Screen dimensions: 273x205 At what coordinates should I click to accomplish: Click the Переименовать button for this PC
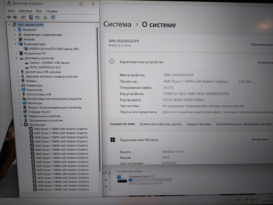(261, 45)
